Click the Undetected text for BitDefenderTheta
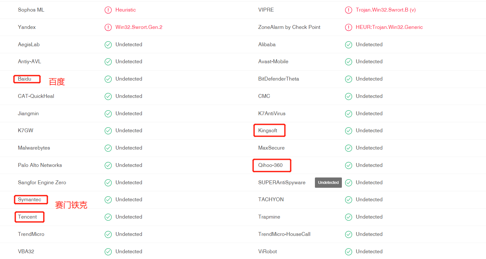Screen dimensions: 486x259 click(x=369, y=79)
